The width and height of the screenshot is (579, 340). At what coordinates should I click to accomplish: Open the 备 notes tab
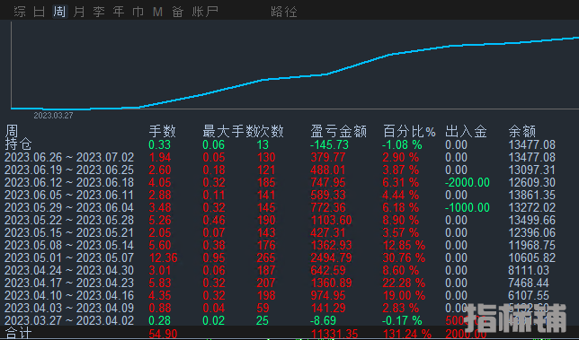pyautogui.click(x=178, y=12)
